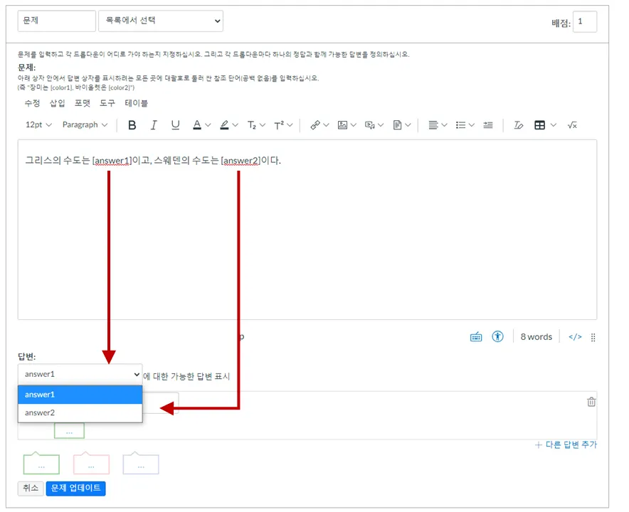Open the 수정 menu
This screenshot has height=512, width=629.
[x=32, y=103]
